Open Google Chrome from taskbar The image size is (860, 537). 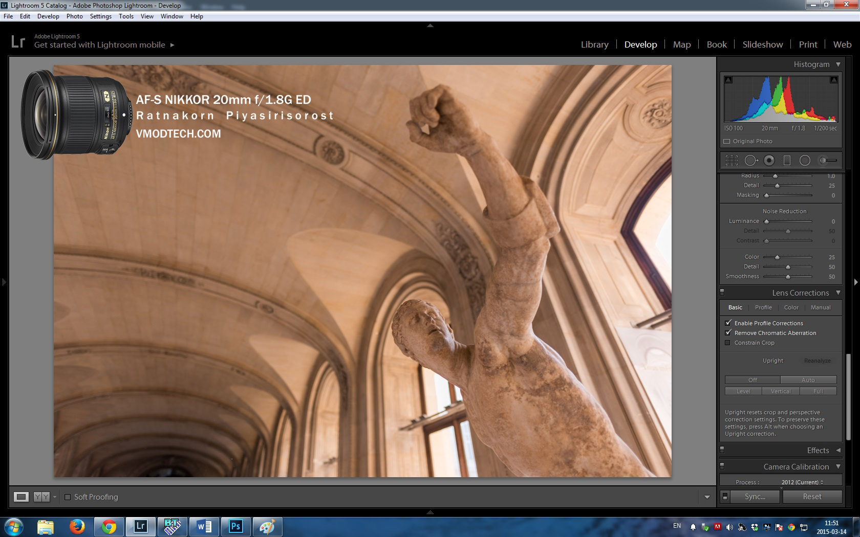pos(109,526)
